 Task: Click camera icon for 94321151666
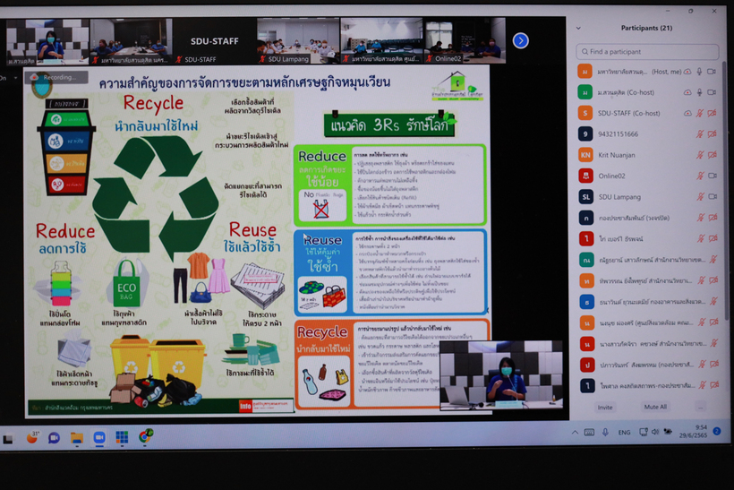(712, 134)
